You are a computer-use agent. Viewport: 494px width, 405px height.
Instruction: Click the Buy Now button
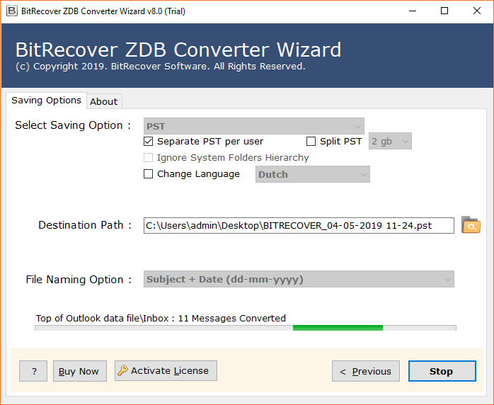pyautogui.click(x=80, y=371)
